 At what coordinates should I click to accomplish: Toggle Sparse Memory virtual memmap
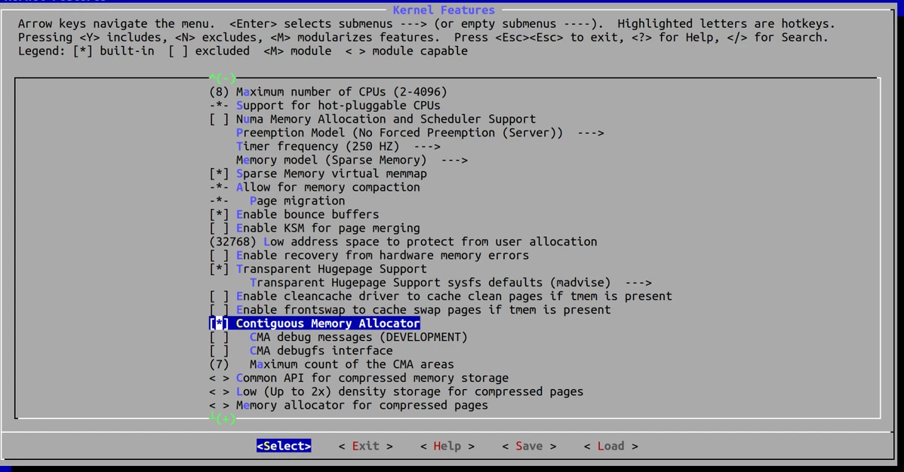coord(318,173)
